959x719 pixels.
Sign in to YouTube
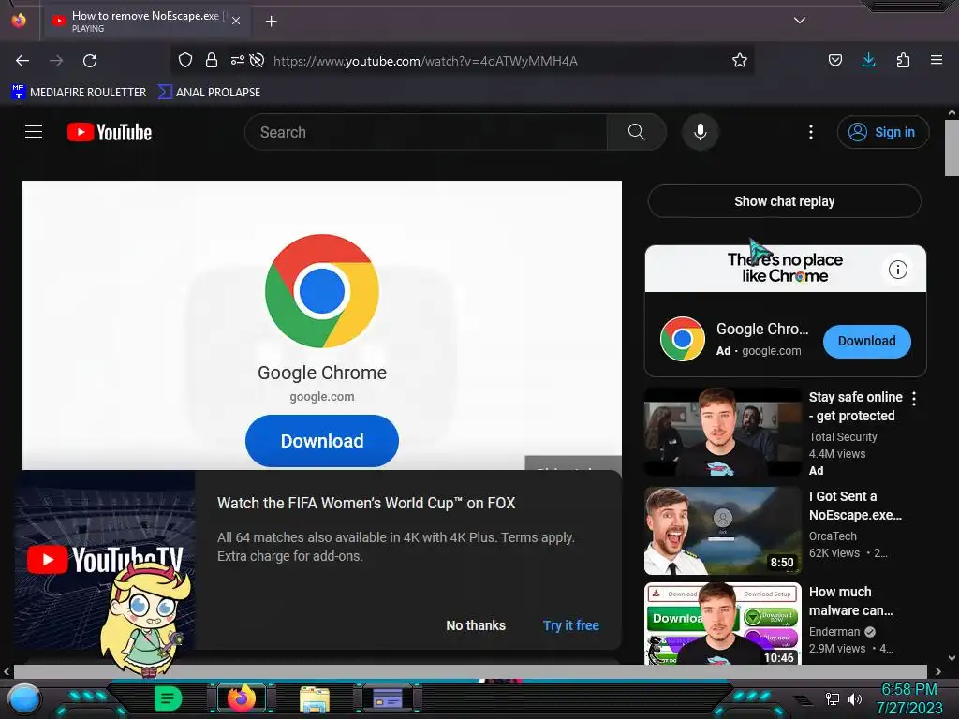point(883,132)
